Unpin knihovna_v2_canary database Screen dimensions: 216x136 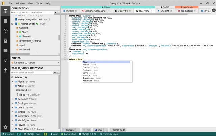pyautogui.click(x=58, y=63)
